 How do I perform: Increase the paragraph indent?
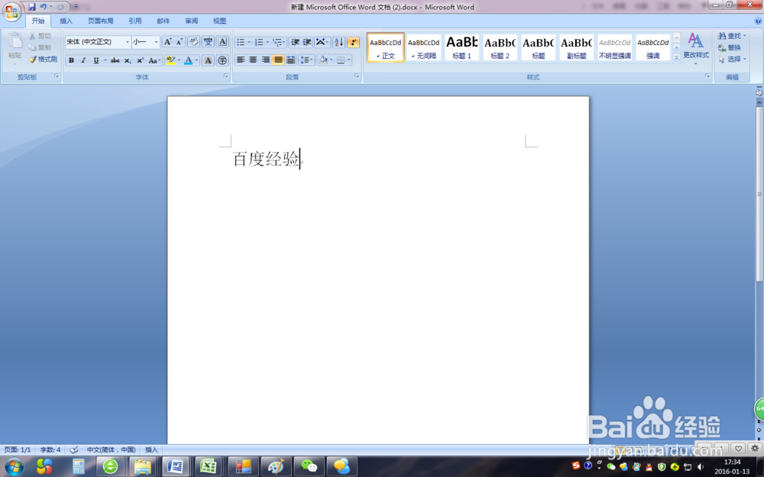coord(307,42)
